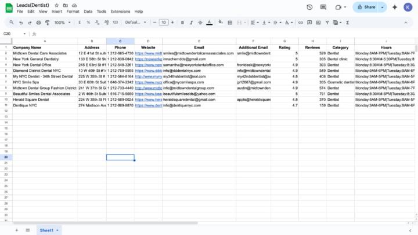Open the View menu
Screen dimensions: 418x235
click(43, 12)
